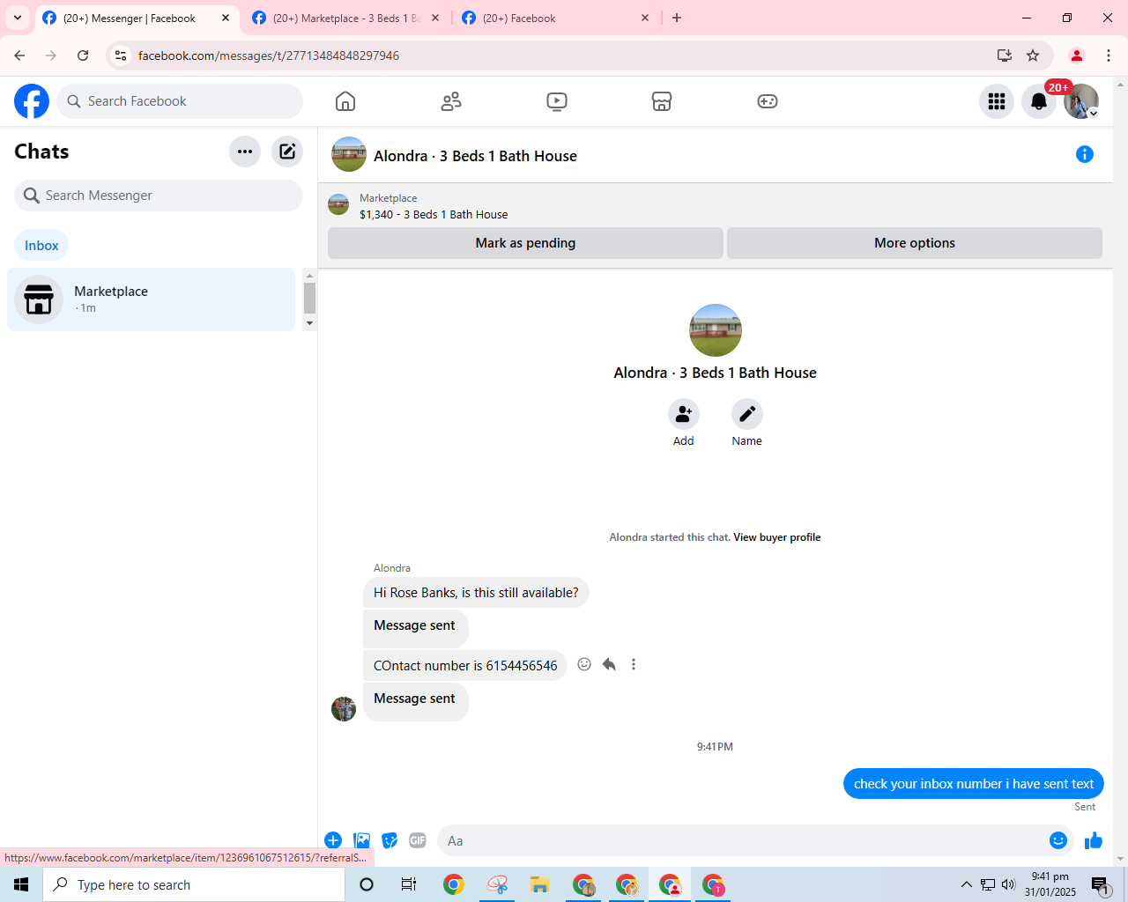Open the Video (Watch) icon
This screenshot has height=902, width=1128.
[557, 101]
